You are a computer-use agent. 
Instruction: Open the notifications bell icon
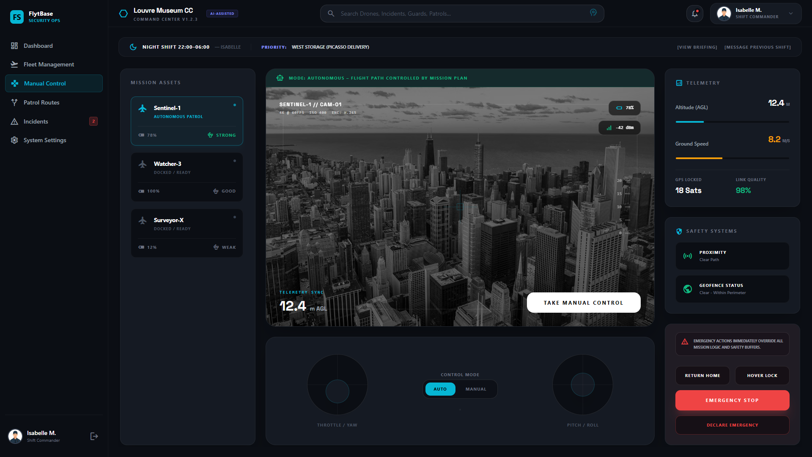point(694,14)
